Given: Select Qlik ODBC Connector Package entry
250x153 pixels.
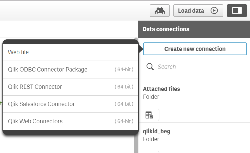Looking at the screenshot, I should (48, 69).
